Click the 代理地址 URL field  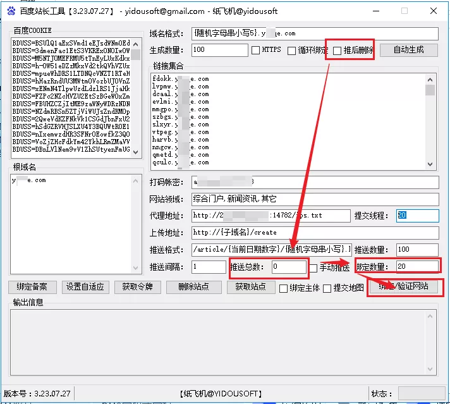[271, 216]
